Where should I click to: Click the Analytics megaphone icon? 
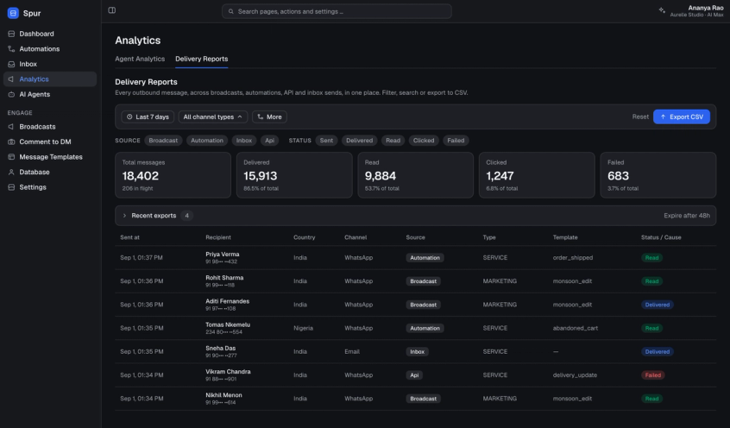pos(11,79)
